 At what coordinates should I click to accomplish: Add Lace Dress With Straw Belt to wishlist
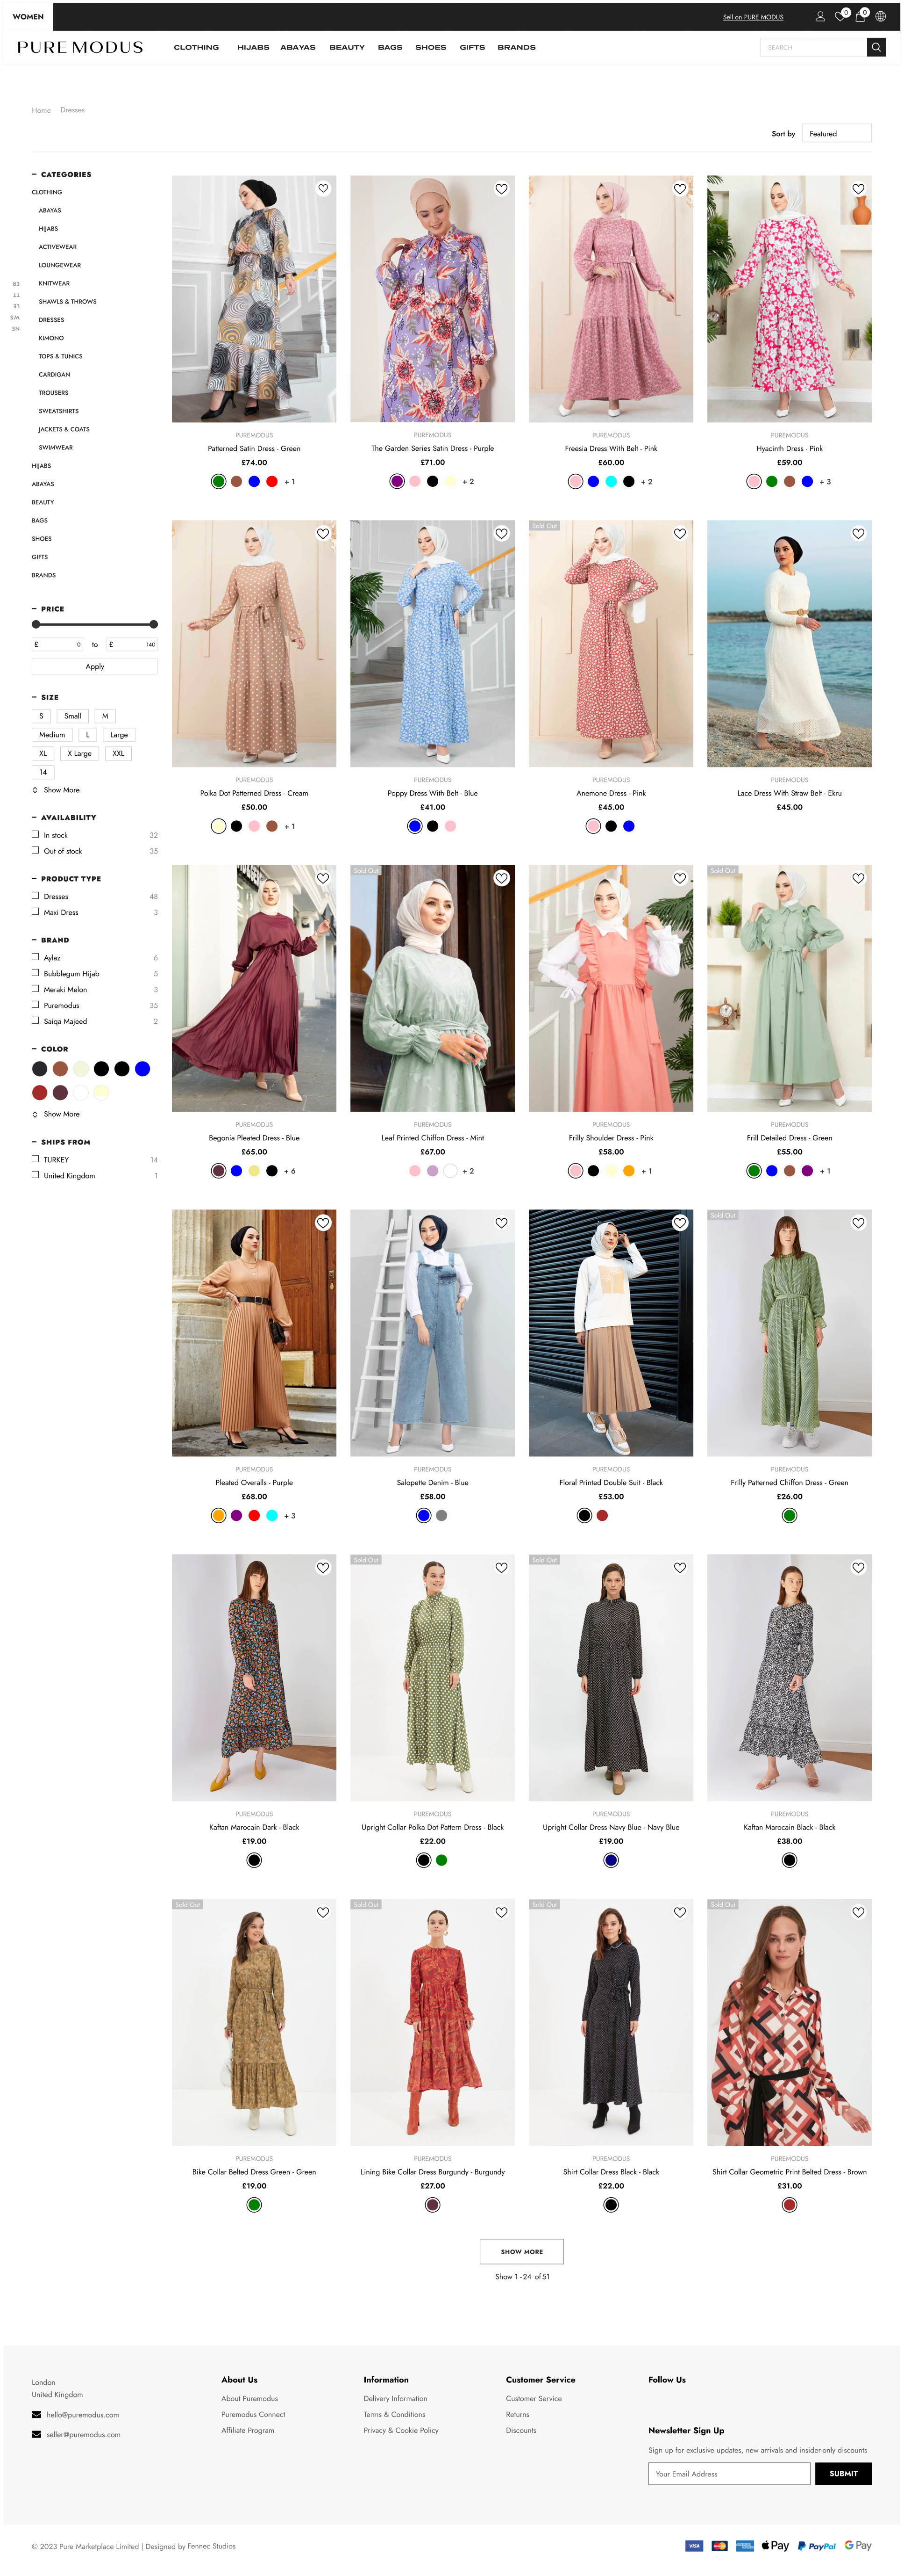pyautogui.click(x=857, y=534)
